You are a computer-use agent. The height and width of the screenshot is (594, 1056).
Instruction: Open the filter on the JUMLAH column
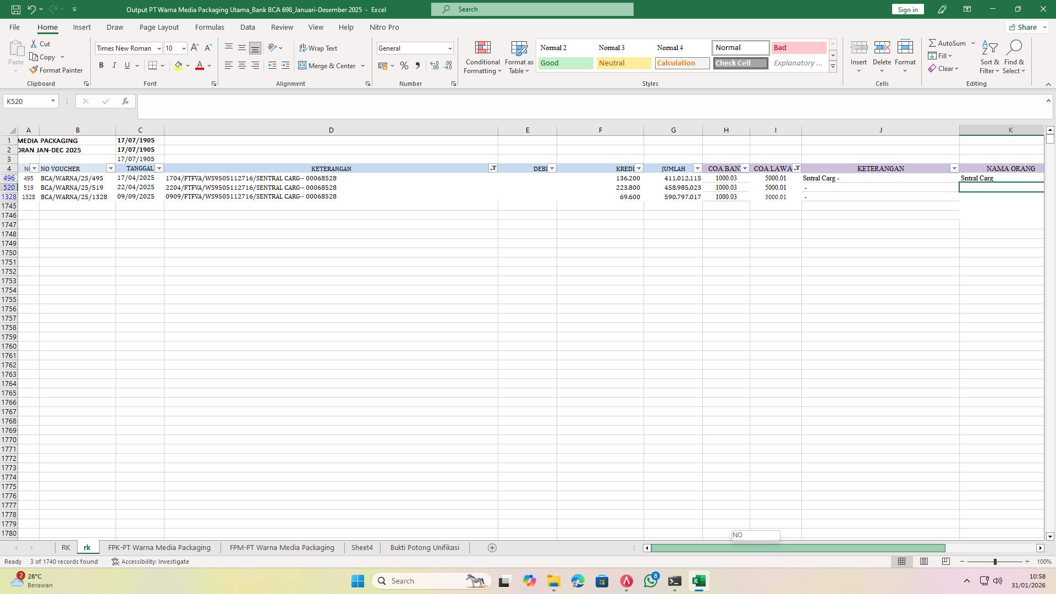(697, 168)
